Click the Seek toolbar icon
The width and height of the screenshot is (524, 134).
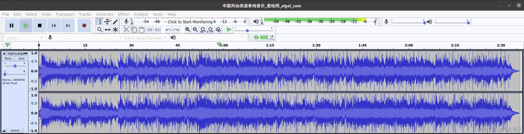(264, 37)
